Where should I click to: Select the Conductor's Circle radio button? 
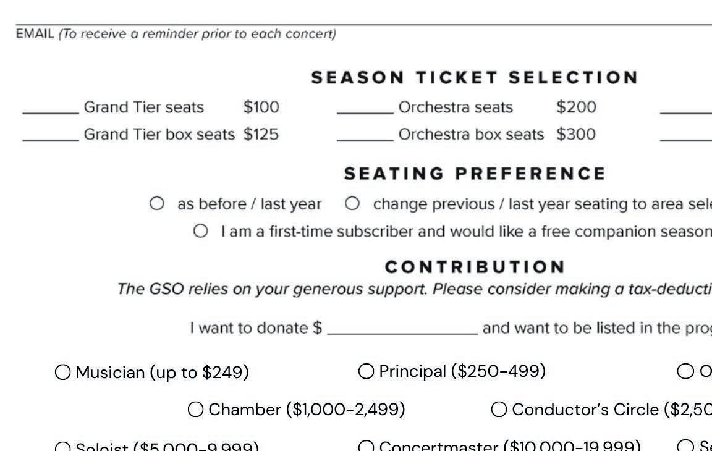click(499, 410)
